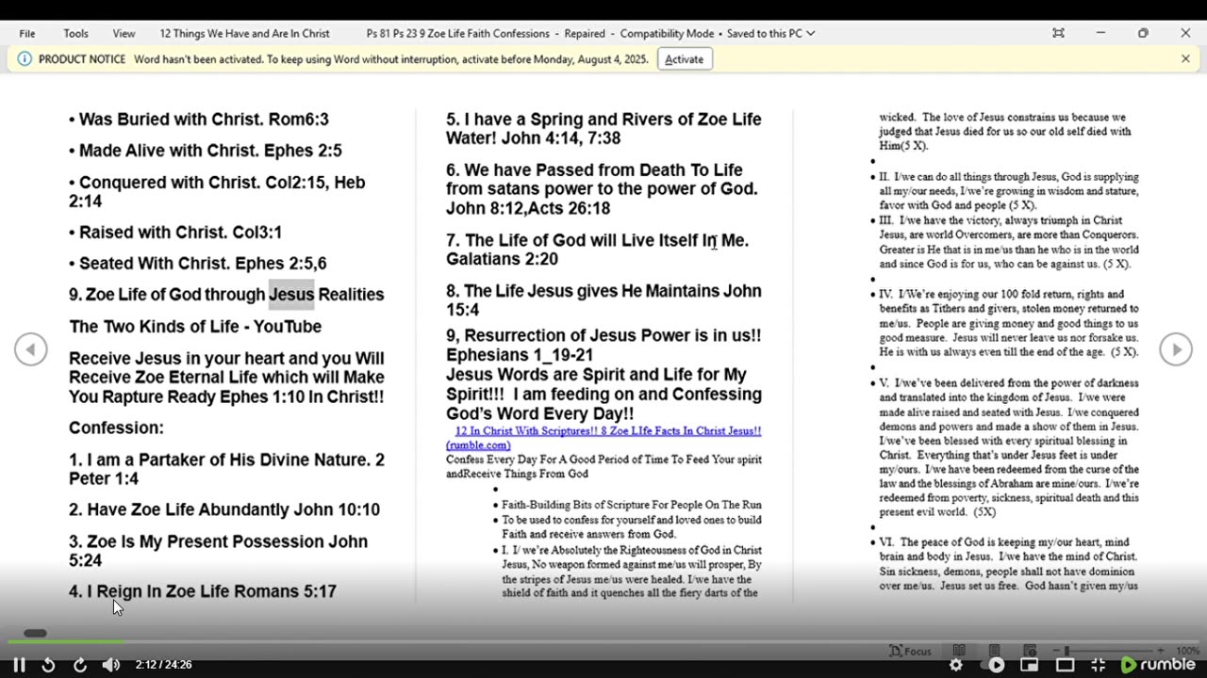Screen dimensions: 1207x678
Task: Open the Tools menu
Action: point(76,33)
